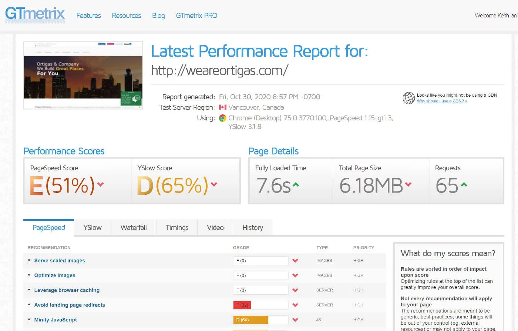Click the Total Page Size red down arrow
This screenshot has width=518, height=331.
pyautogui.click(x=408, y=184)
